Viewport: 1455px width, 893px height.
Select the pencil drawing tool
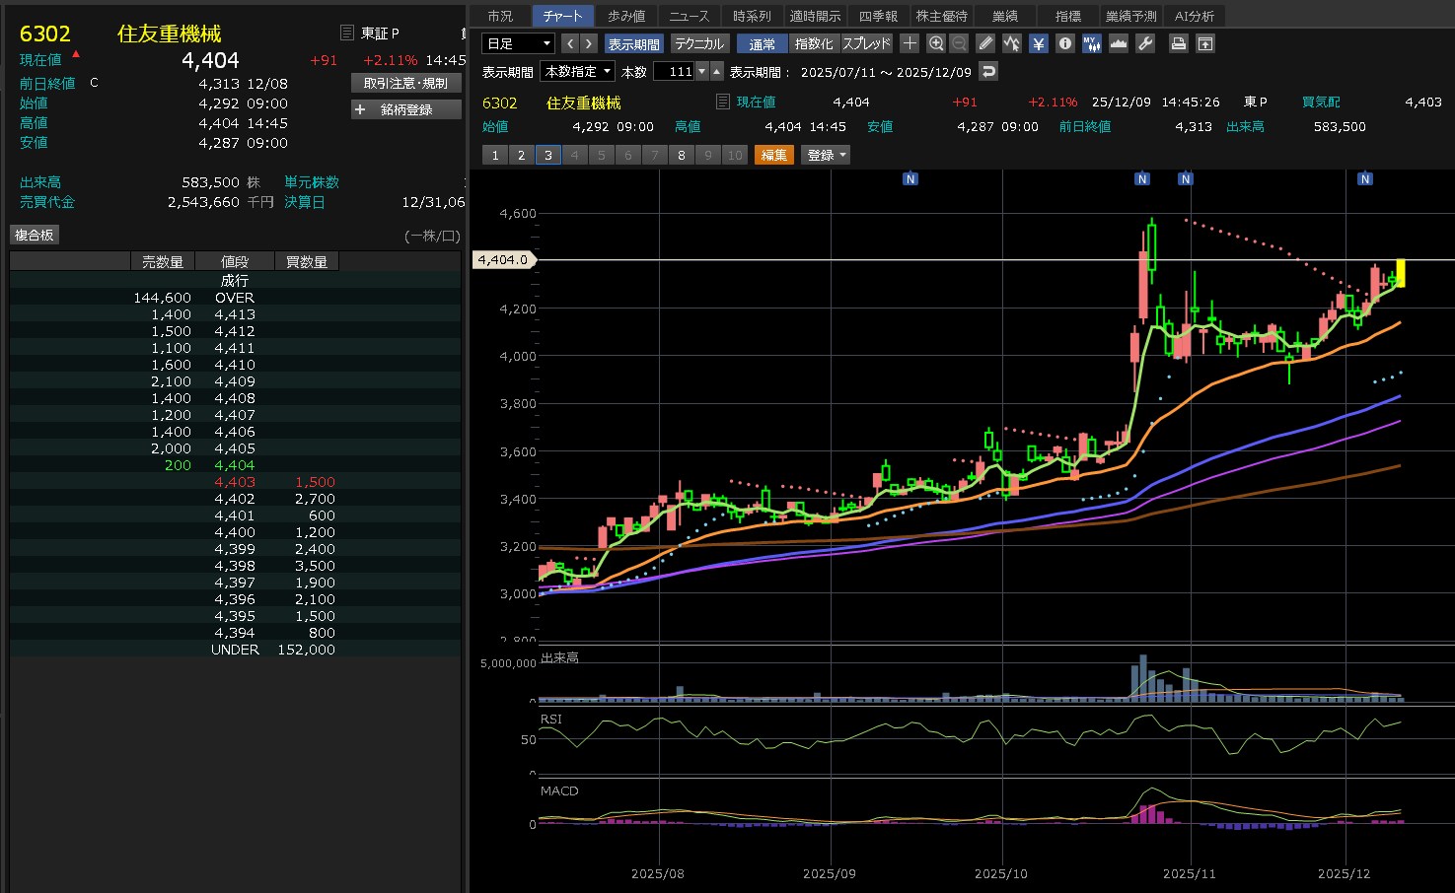click(x=985, y=43)
